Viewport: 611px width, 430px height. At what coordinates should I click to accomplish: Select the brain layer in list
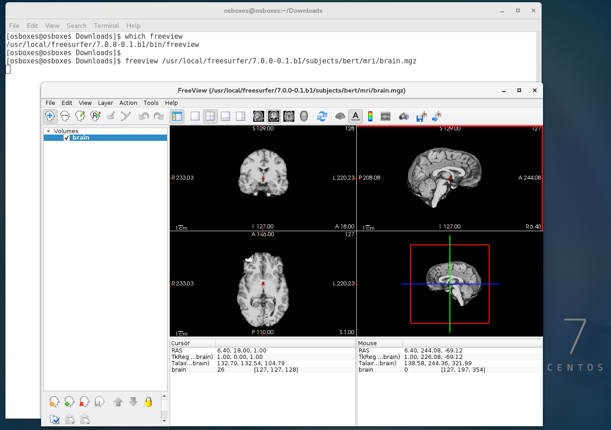[x=81, y=138]
